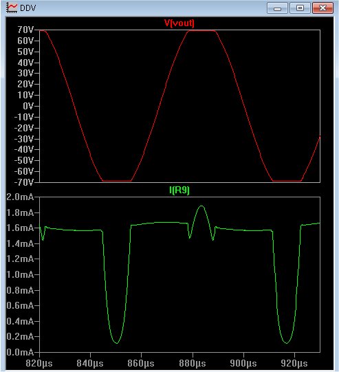The width and height of the screenshot is (339, 372).
Task: Maximize the DDV window
Action: (300, 8)
